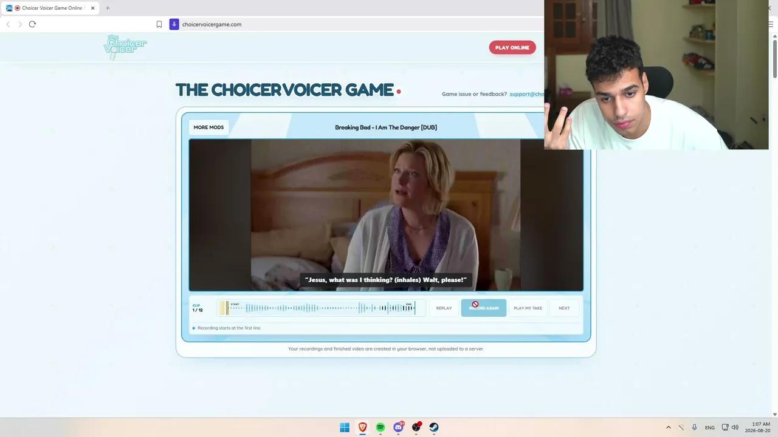Click "THE CHOICERVOICER GAME" heading

click(284, 90)
